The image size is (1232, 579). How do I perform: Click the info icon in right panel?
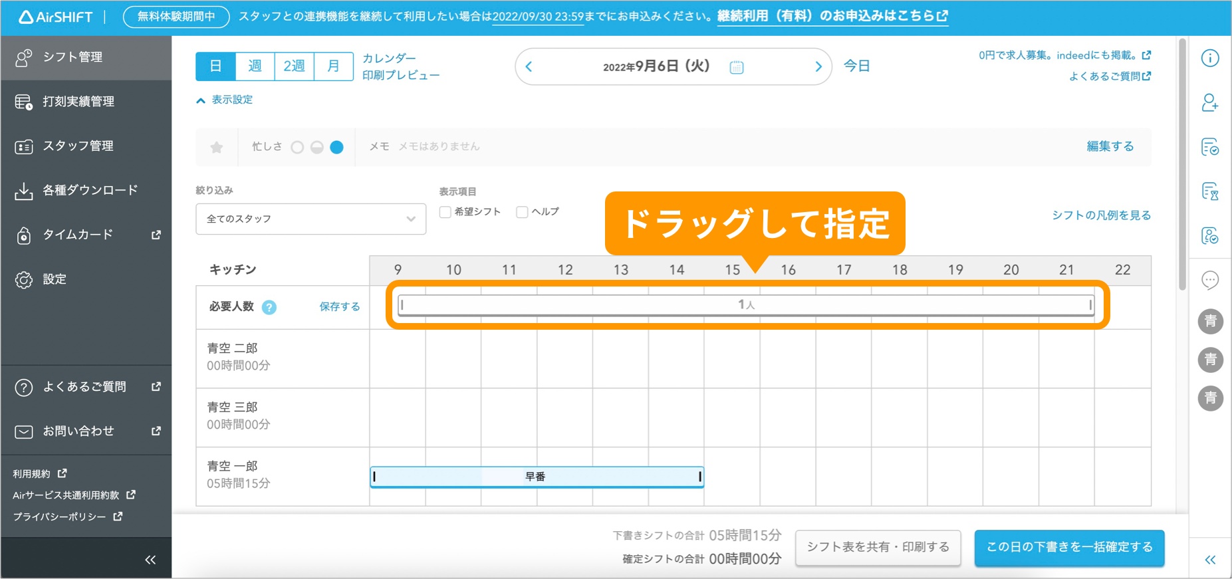pos(1210,58)
